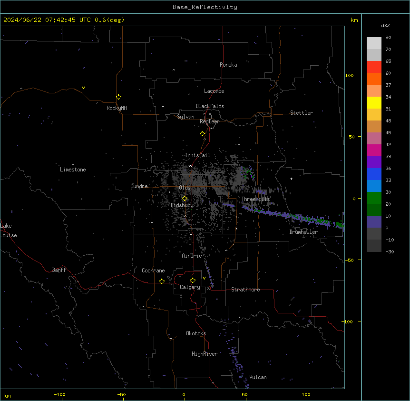Select the HighRiver label
Image resolution: width=410 pixels, height=401 pixels.
[x=204, y=354]
